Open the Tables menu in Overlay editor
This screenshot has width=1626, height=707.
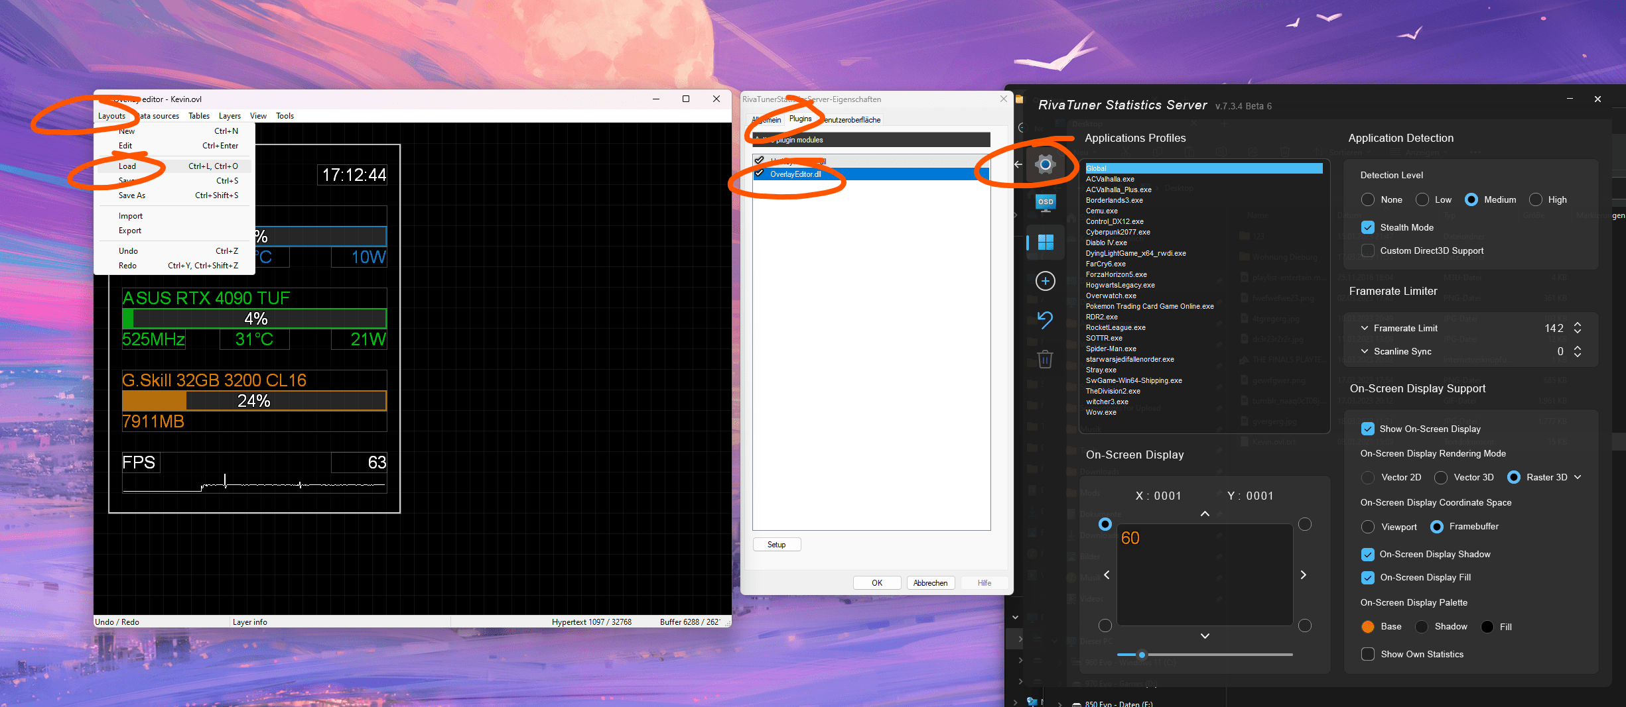point(199,116)
